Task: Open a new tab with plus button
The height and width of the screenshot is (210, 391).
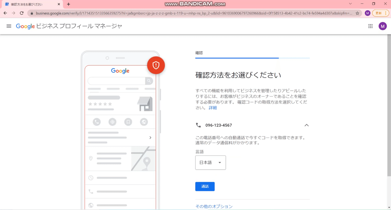Action: point(68,4)
